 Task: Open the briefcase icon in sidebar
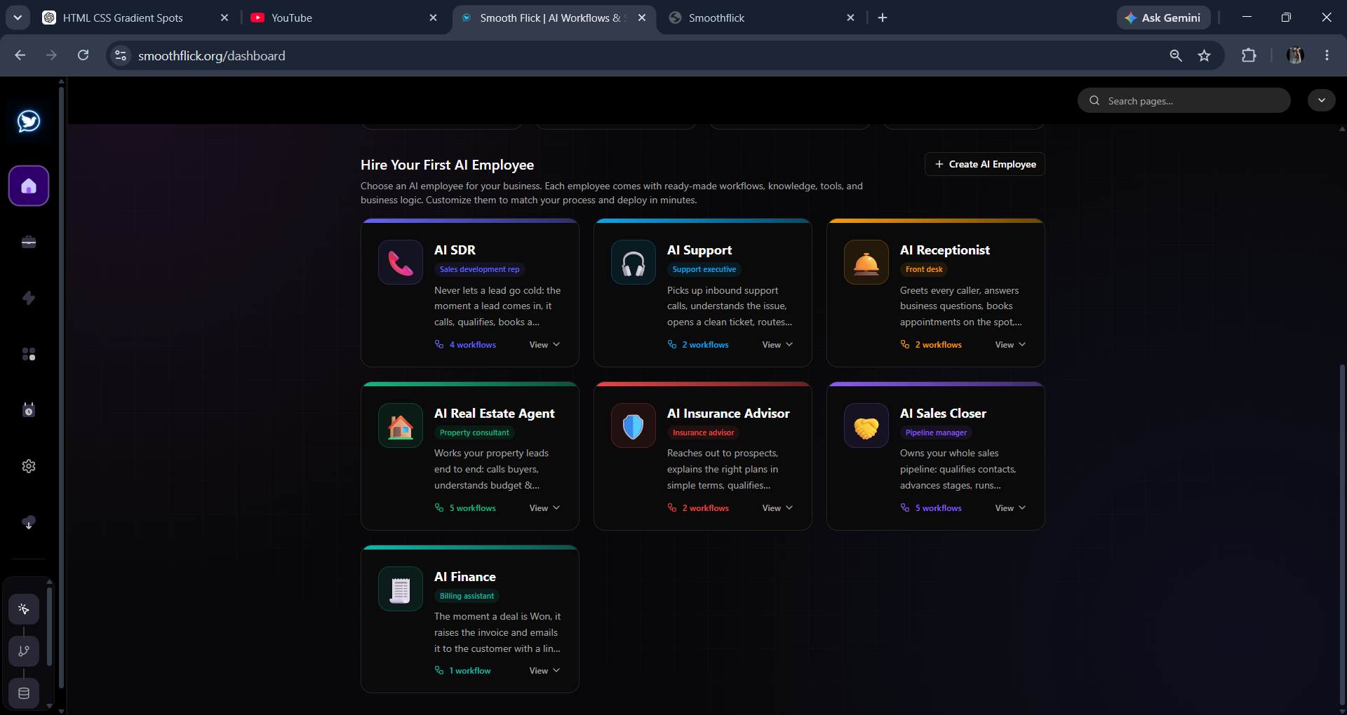(x=29, y=242)
